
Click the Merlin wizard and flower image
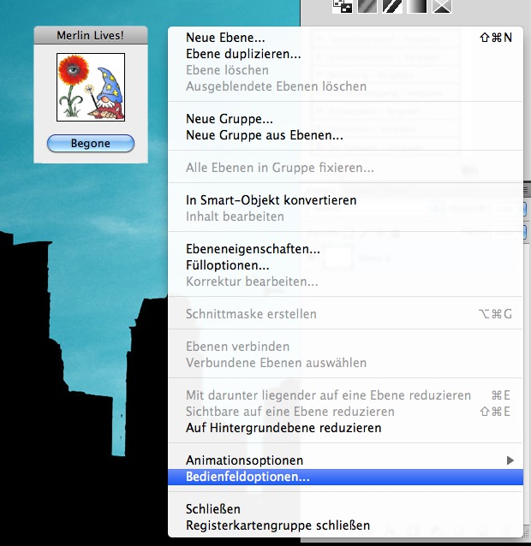[x=91, y=87]
